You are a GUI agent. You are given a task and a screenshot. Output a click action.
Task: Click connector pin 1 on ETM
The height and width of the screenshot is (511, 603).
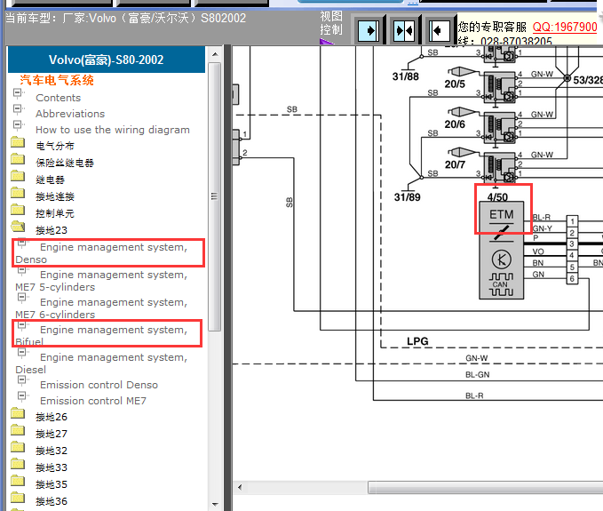[572, 221]
